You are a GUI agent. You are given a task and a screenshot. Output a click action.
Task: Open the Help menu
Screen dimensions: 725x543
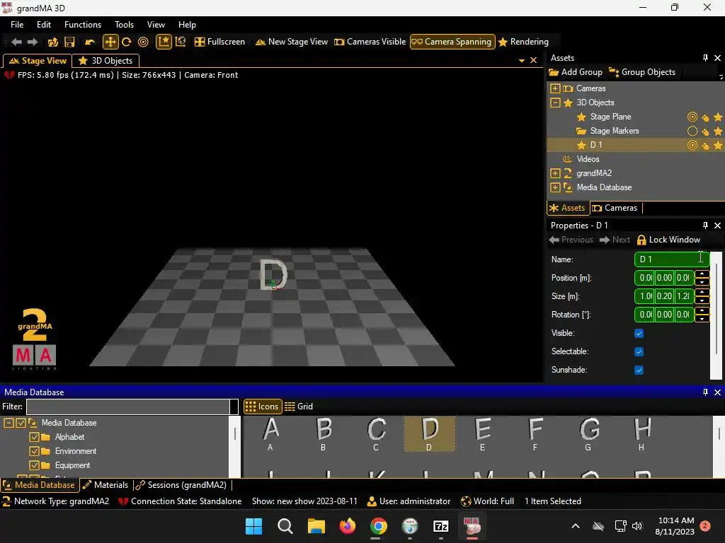pyautogui.click(x=187, y=25)
